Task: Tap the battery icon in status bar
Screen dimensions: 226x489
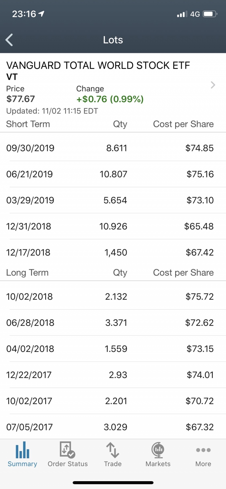Action: click(210, 14)
